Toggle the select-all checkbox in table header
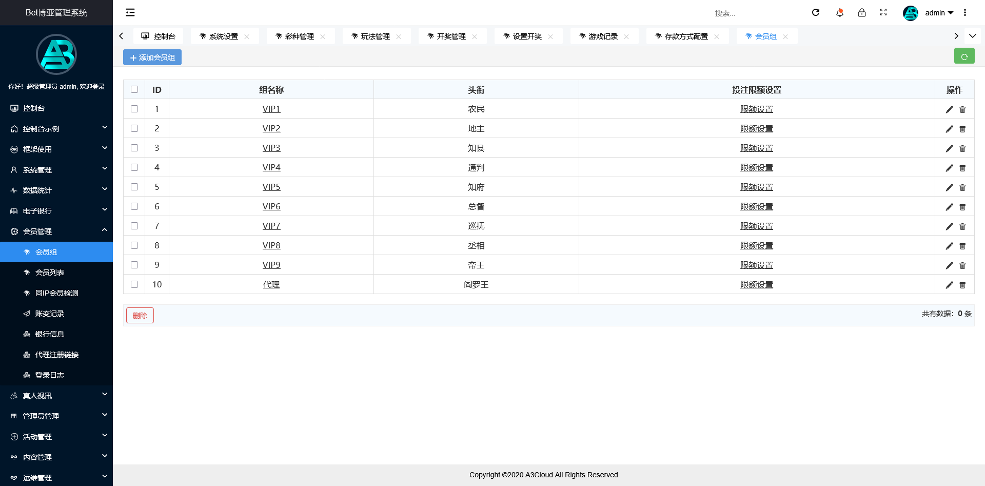 point(134,89)
